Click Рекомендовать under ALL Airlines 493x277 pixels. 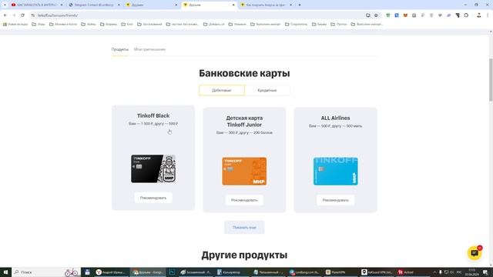point(336,200)
